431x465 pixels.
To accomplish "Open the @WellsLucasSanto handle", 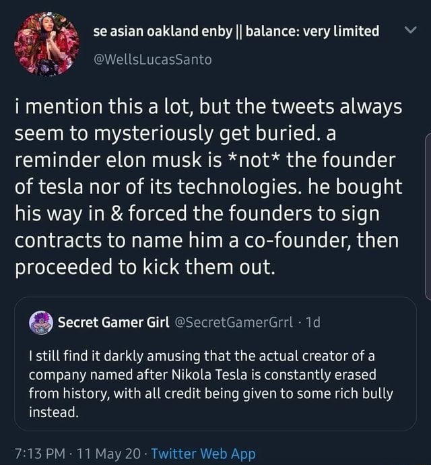I will tap(152, 60).
